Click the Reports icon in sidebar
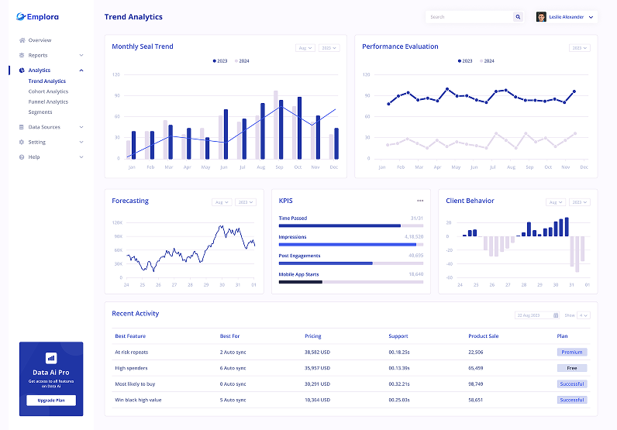This screenshot has width=617, height=430. [x=22, y=56]
